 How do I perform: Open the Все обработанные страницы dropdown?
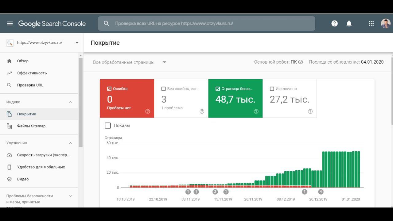click(130, 62)
